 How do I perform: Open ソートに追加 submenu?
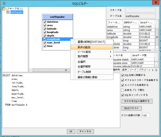coord(92,52)
